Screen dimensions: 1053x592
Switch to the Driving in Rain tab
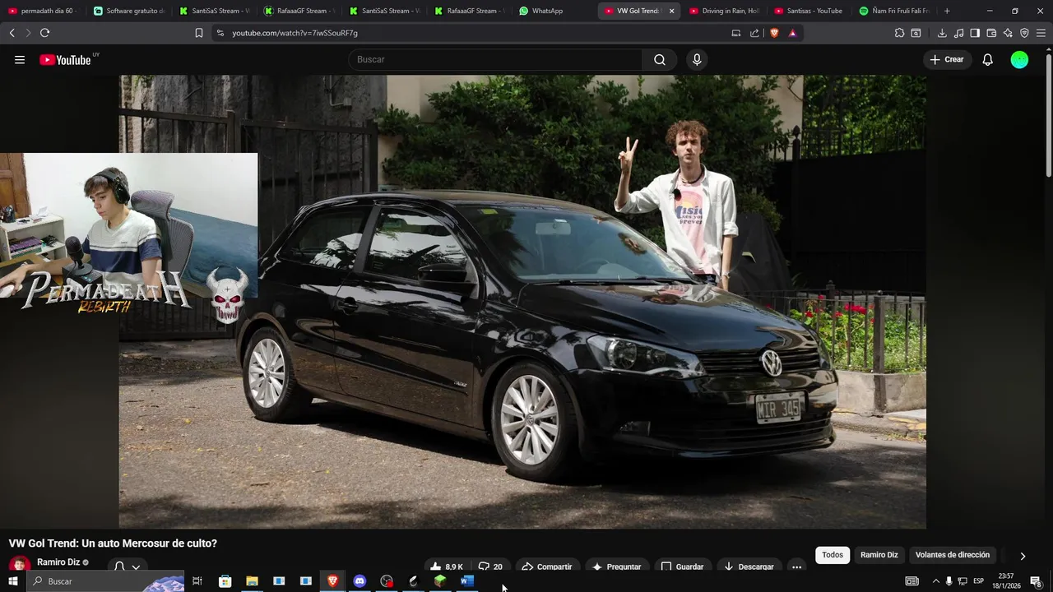pyautogui.click(x=725, y=11)
